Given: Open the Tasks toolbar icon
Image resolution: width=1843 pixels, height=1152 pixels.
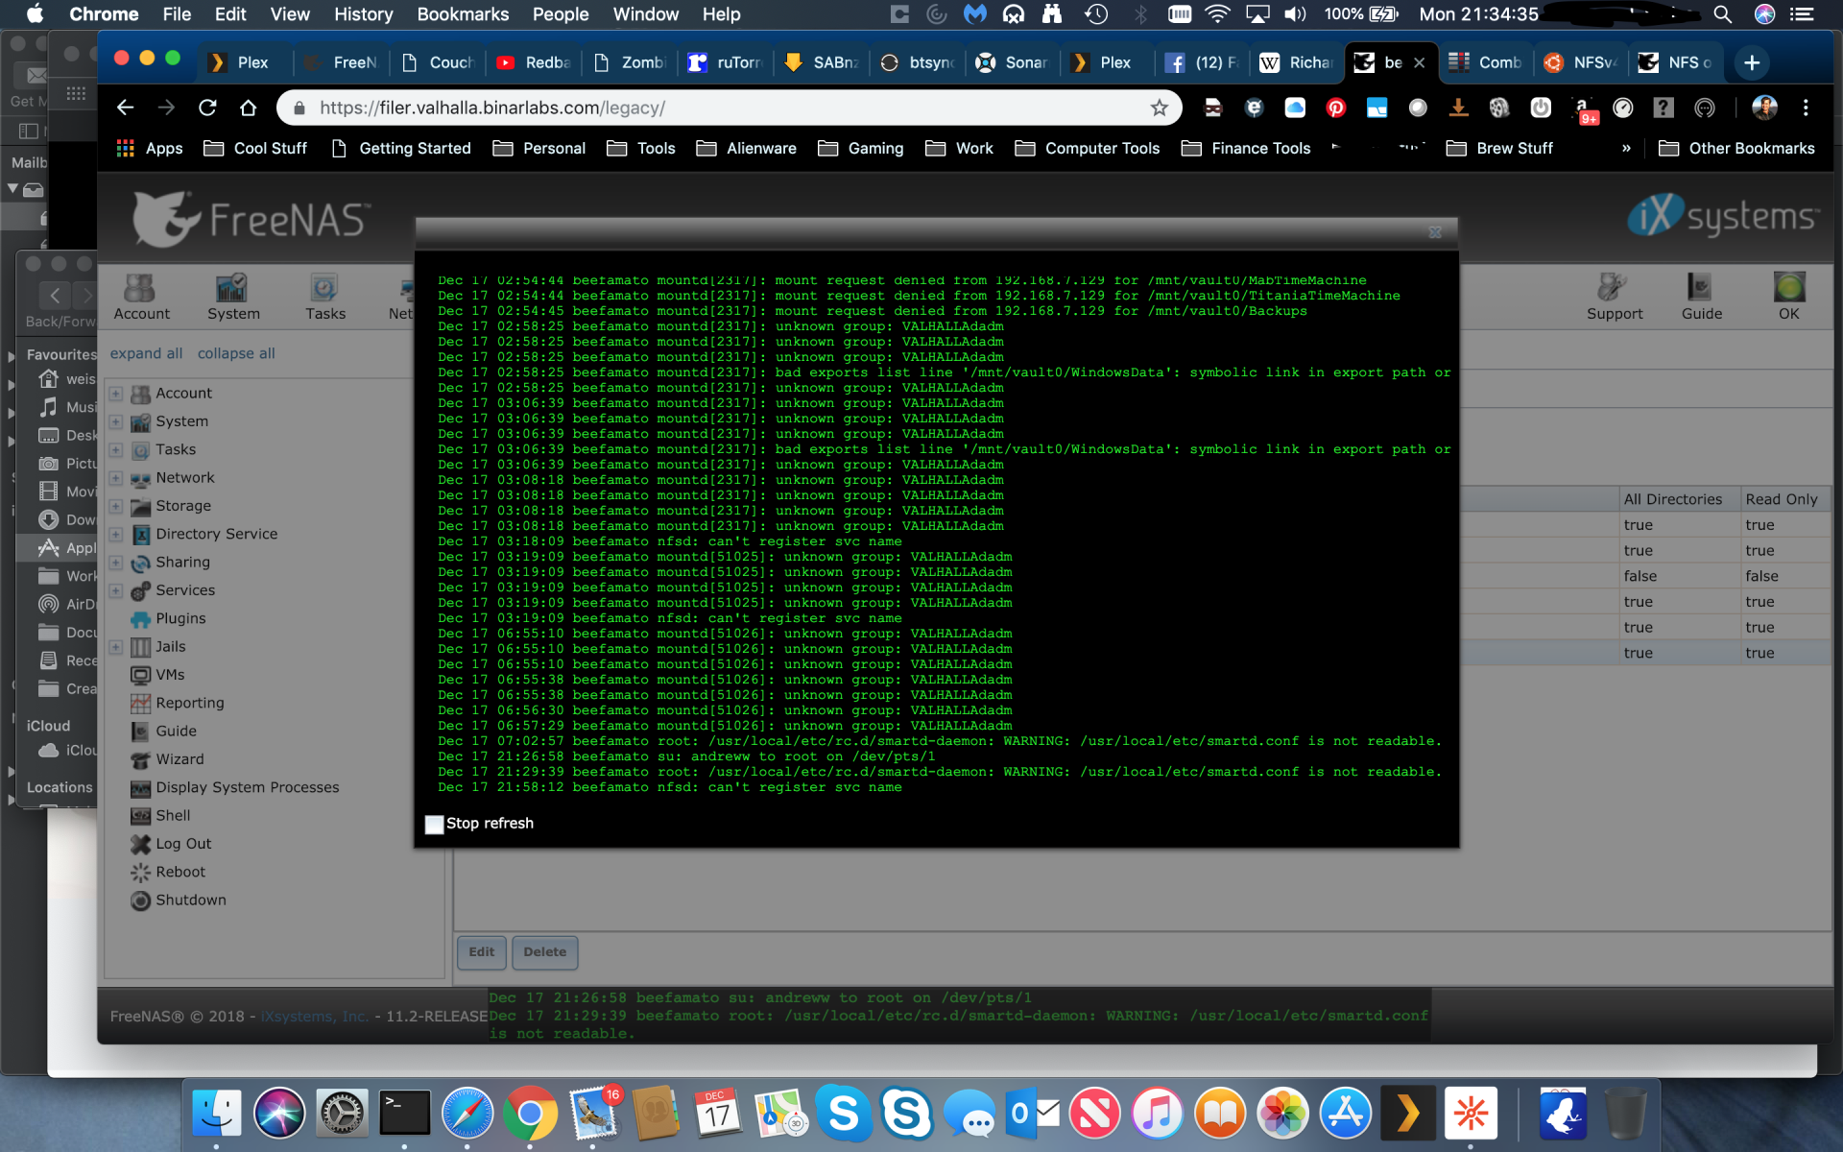Looking at the screenshot, I should (x=325, y=297).
